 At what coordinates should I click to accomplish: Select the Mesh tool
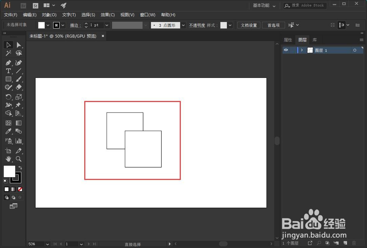8,123
